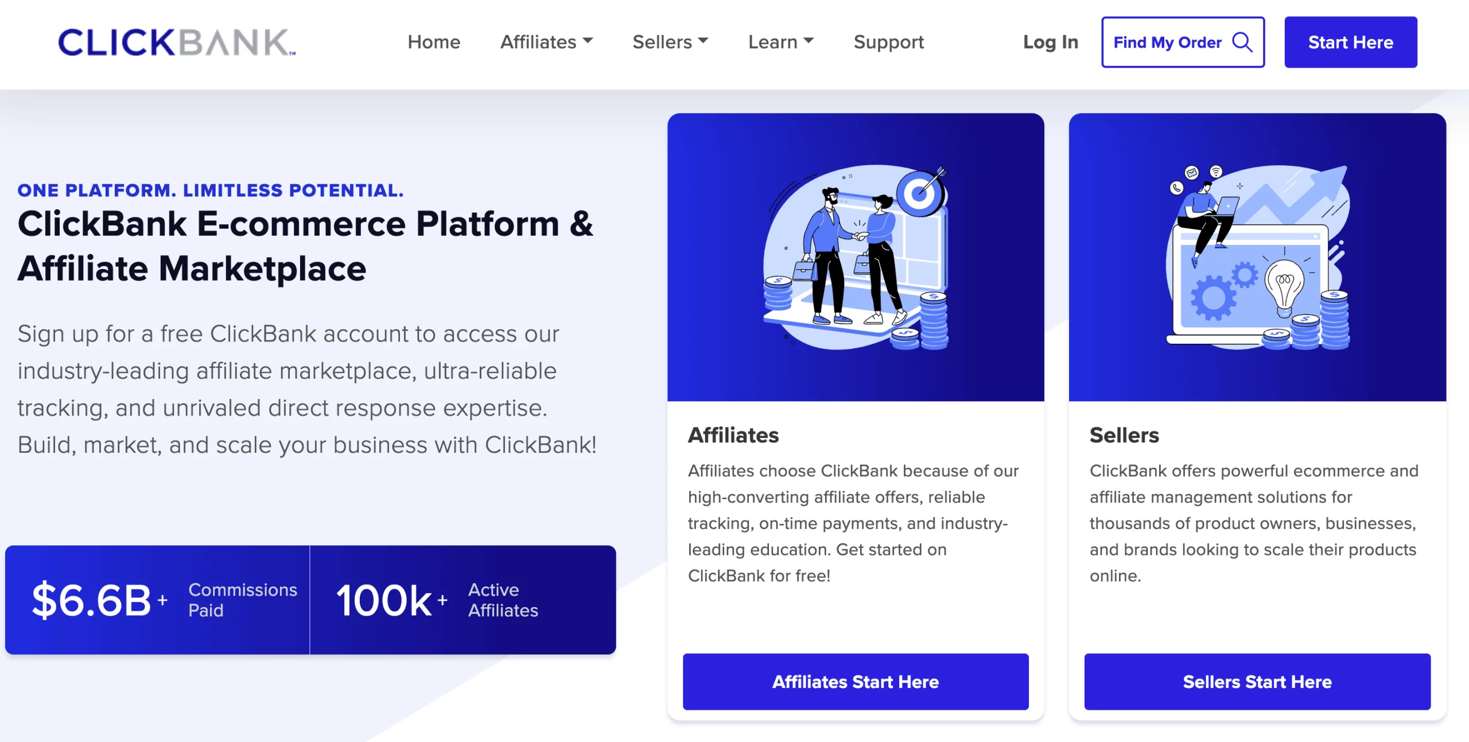This screenshot has height=742, width=1469.
Task: Open the Support page link
Action: pyautogui.click(x=889, y=42)
